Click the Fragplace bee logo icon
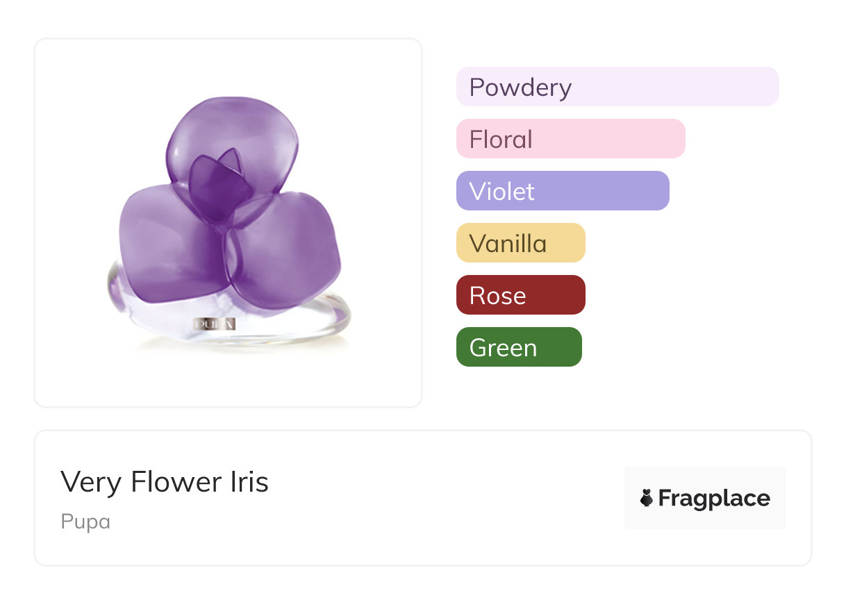 (x=647, y=498)
